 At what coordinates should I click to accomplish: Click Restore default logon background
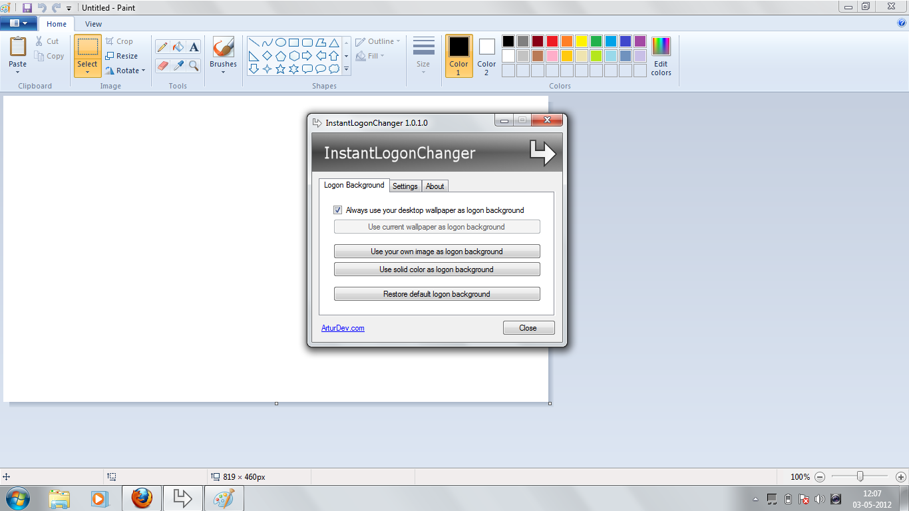click(437, 294)
